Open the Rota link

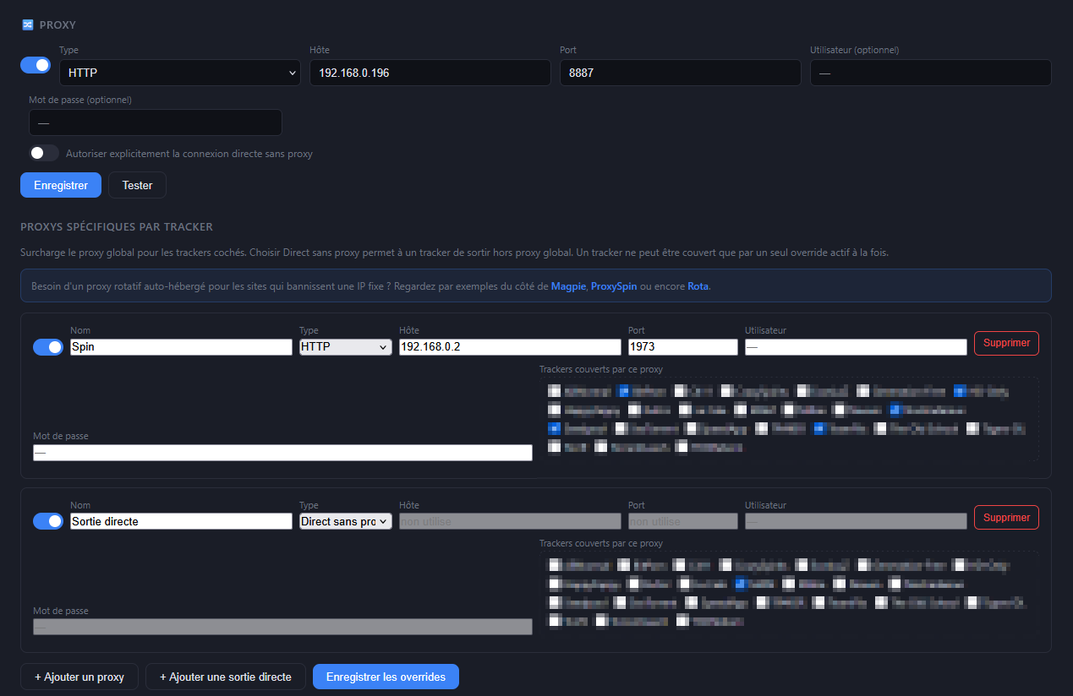pos(698,286)
